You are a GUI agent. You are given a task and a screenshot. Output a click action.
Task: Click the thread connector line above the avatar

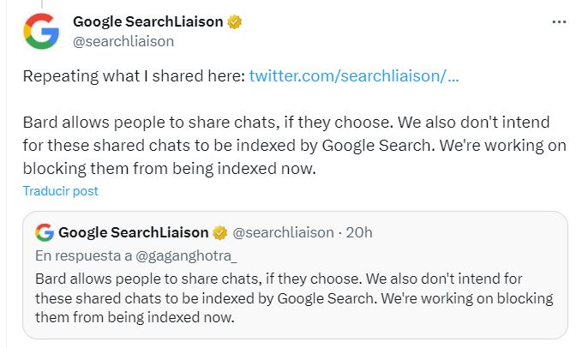(41, 3)
